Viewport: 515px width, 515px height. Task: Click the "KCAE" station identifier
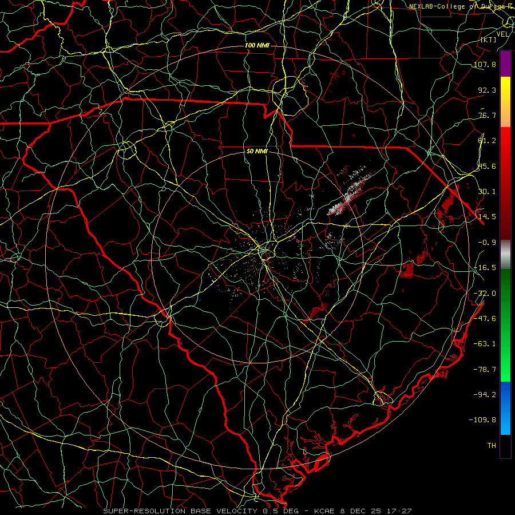click(x=324, y=511)
